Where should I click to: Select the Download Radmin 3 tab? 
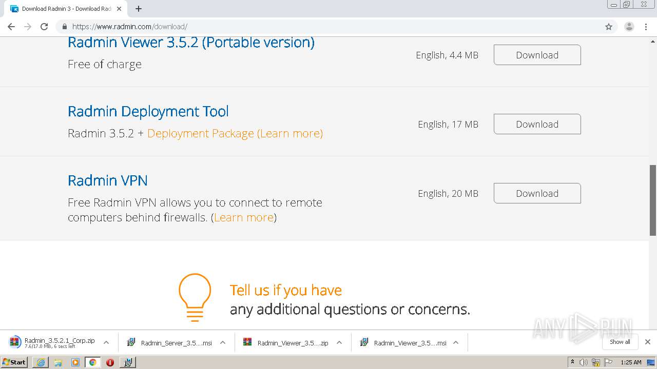click(67, 9)
